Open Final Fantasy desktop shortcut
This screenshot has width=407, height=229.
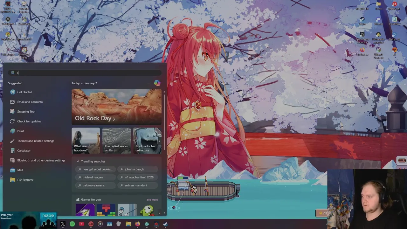pyautogui.click(x=8, y=7)
